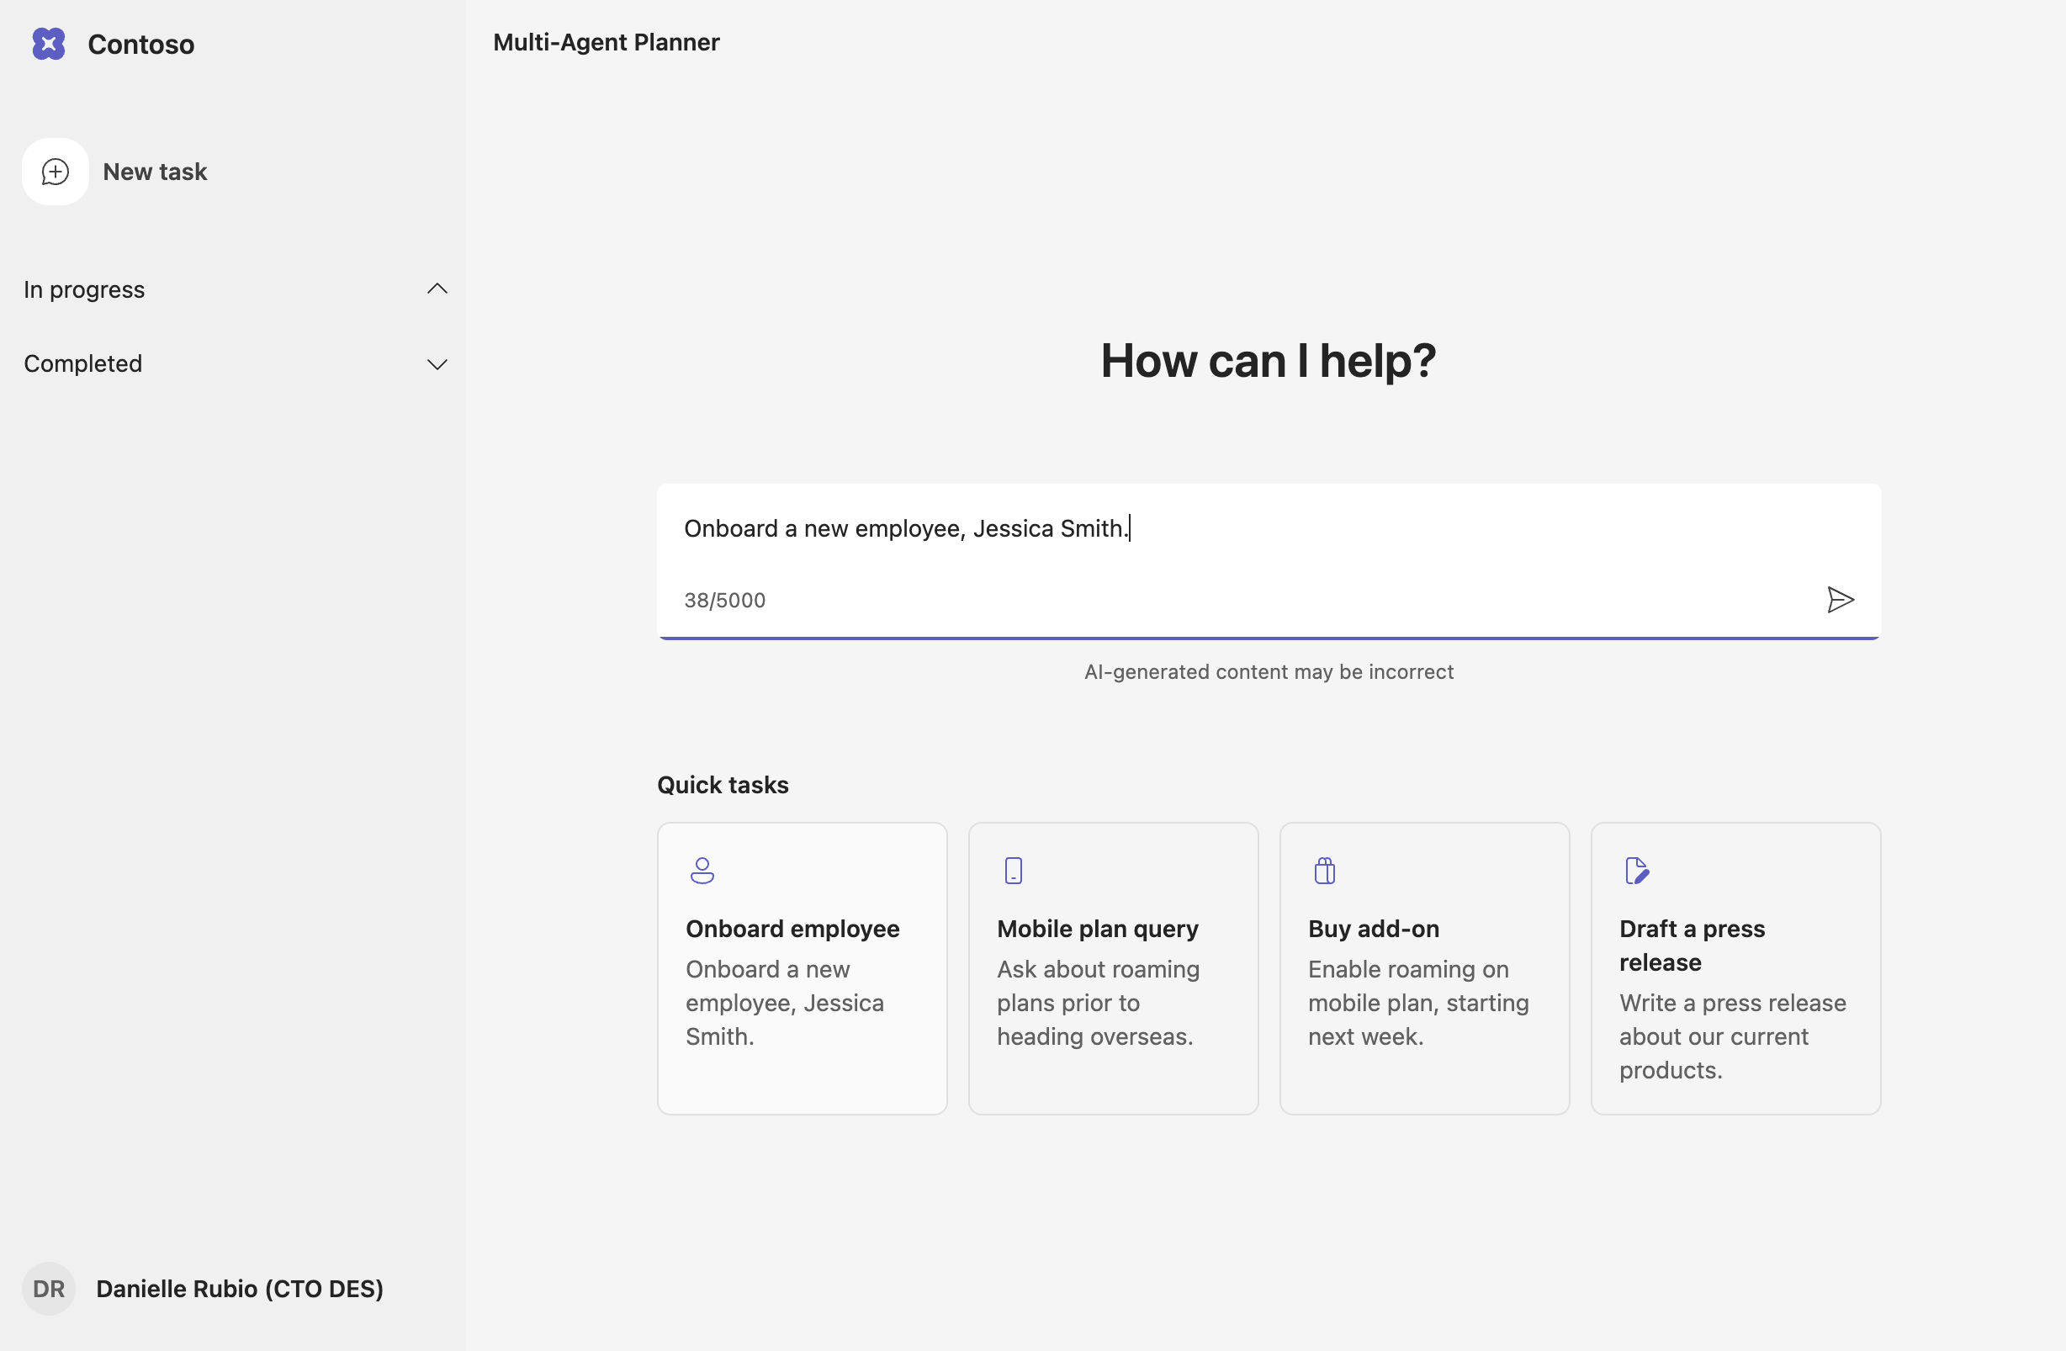Click inside the task prompt text field
The width and height of the screenshot is (2066, 1351).
pos(1268,529)
